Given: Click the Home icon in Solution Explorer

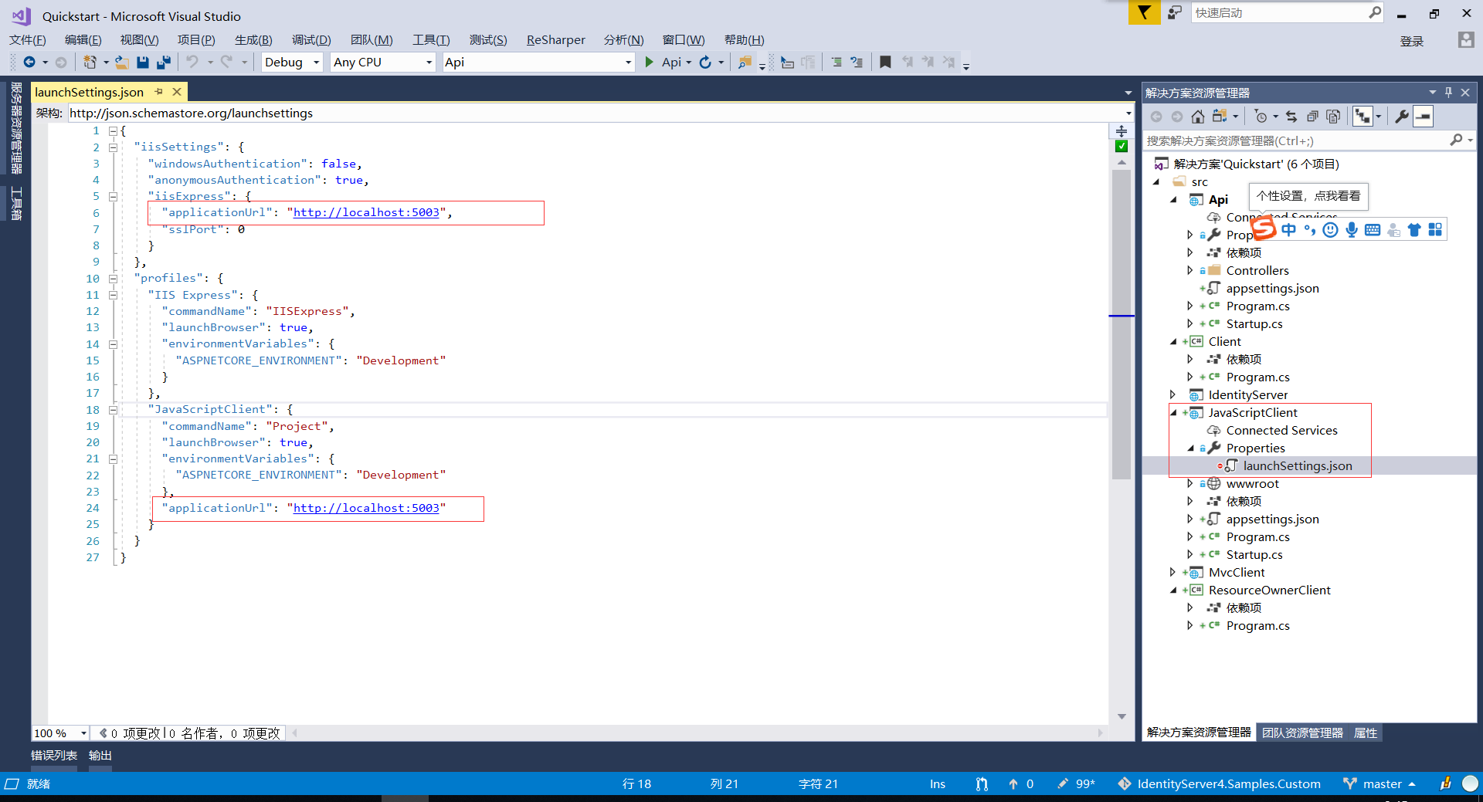Looking at the screenshot, I should pos(1197,117).
